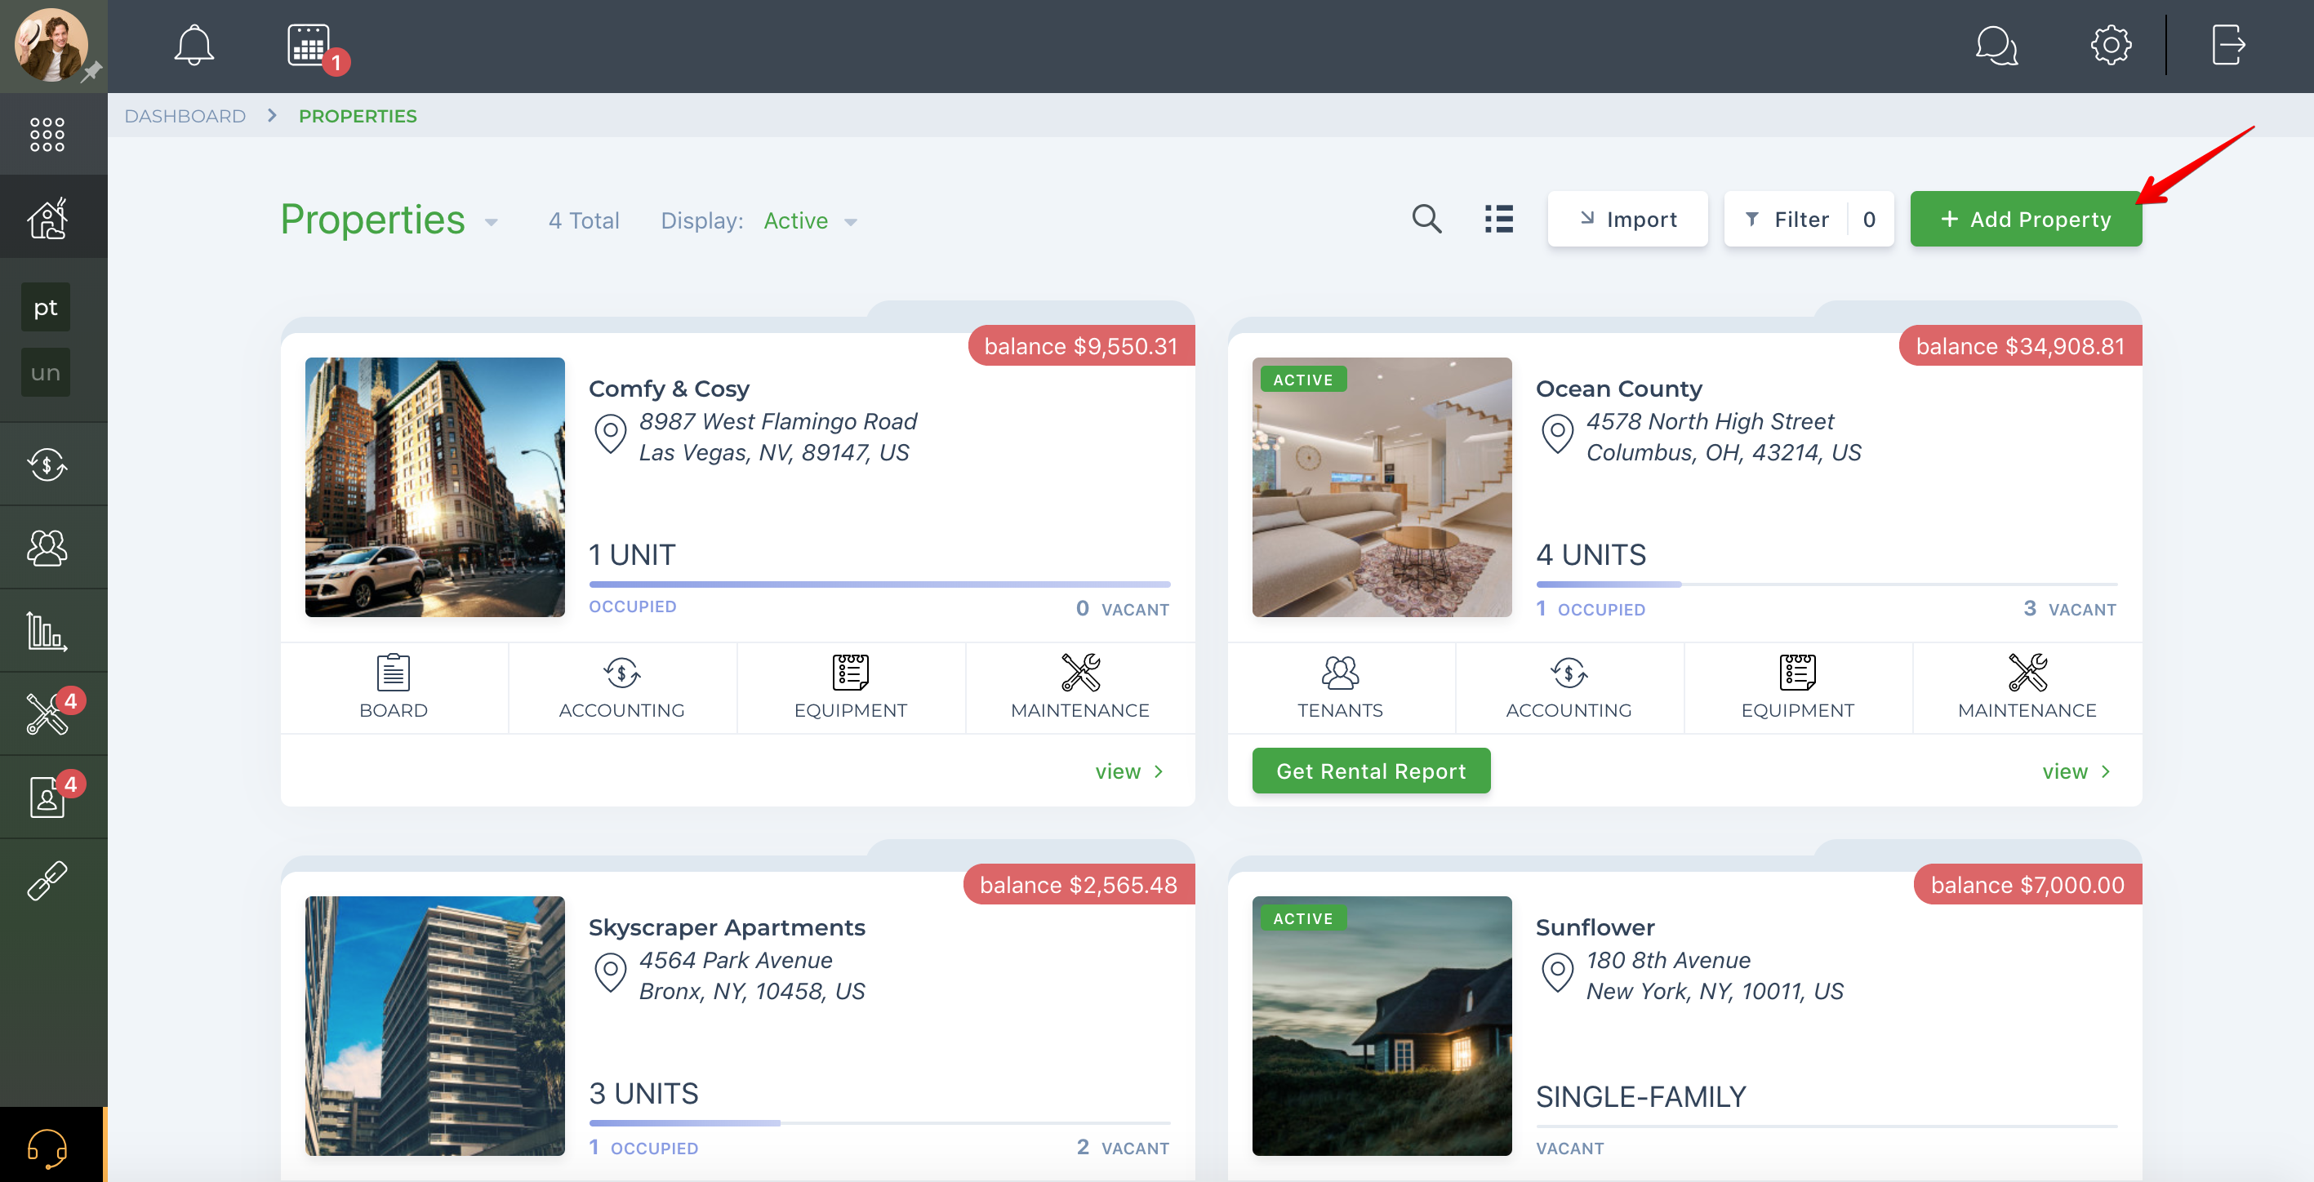Click the user profile avatar

pos(51,45)
